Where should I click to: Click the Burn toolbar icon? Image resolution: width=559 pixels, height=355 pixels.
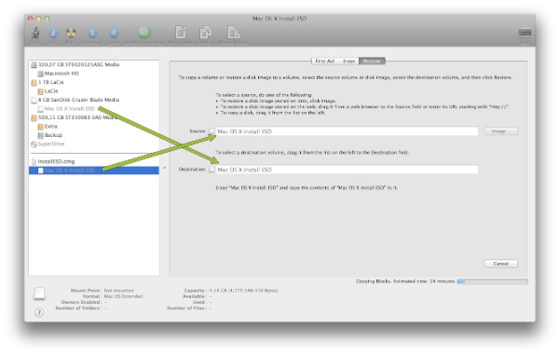pos(71,34)
